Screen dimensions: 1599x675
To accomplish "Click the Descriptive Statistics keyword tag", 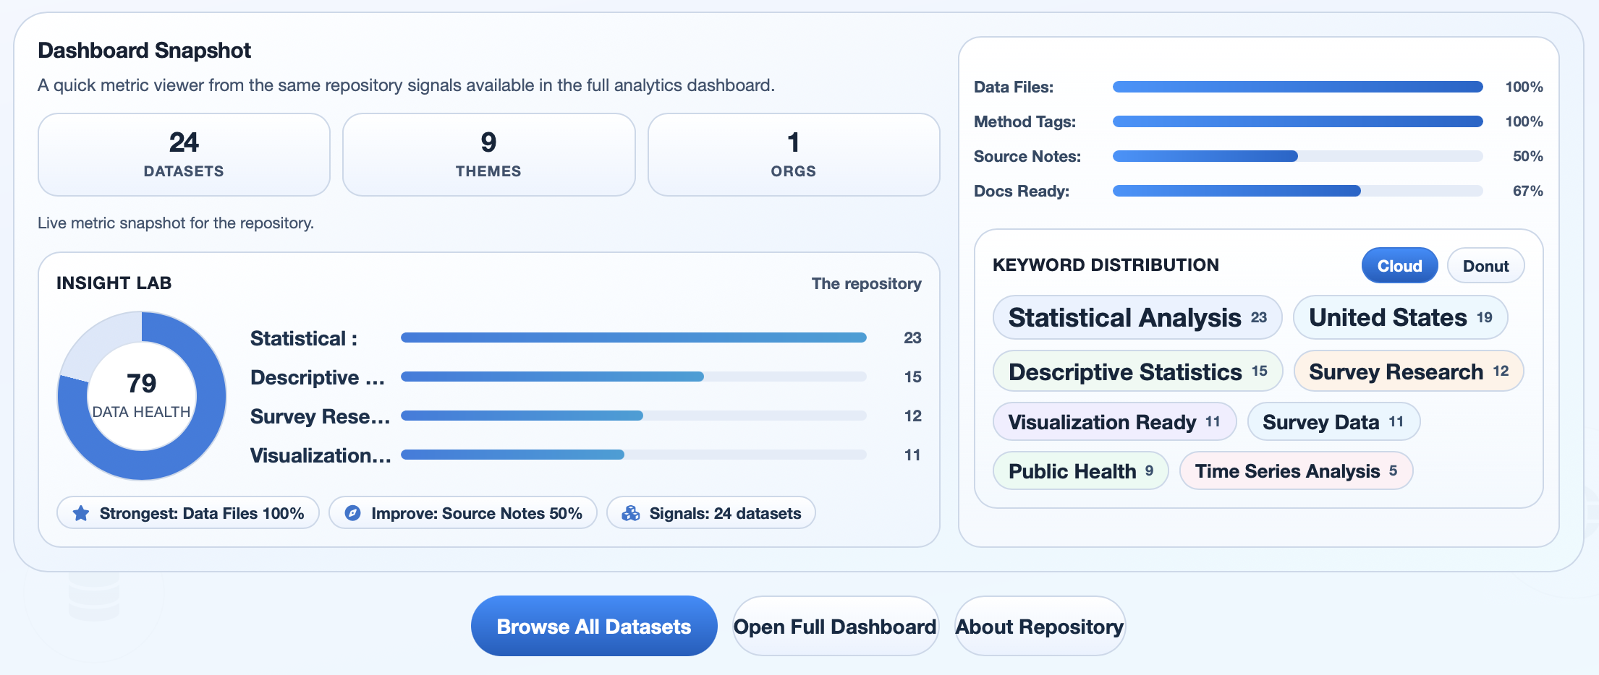I will point(1137,371).
